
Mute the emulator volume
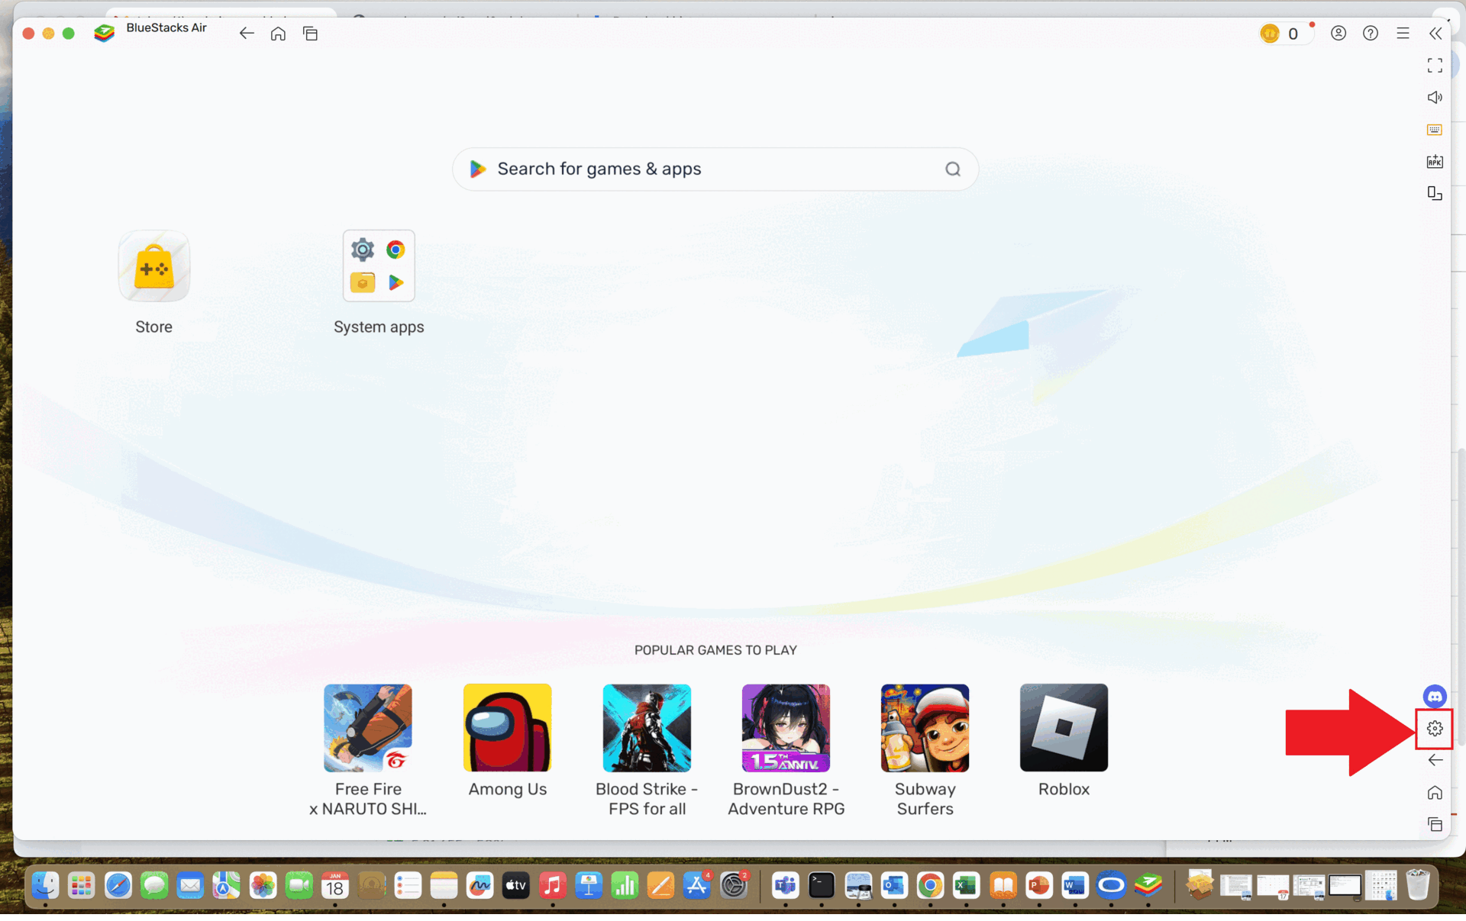point(1435,97)
